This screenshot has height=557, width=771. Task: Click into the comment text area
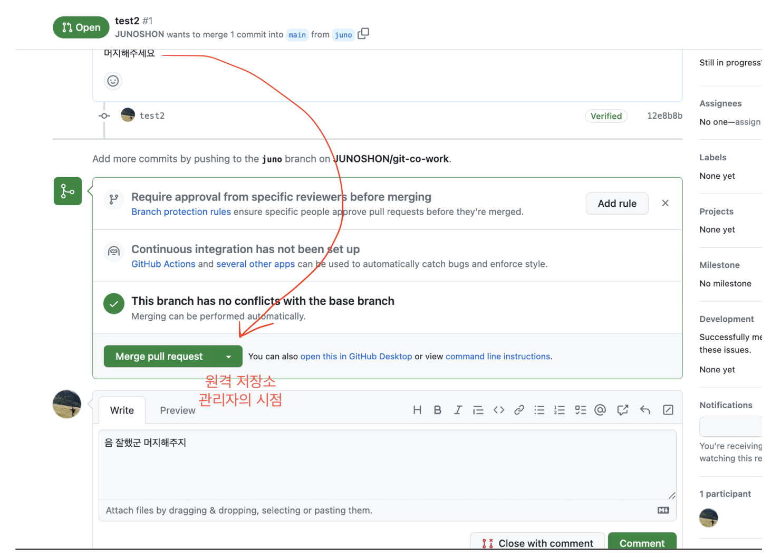click(387, 465)
